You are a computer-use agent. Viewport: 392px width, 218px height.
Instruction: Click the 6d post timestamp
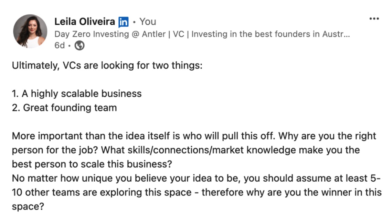tap(60, 46)
